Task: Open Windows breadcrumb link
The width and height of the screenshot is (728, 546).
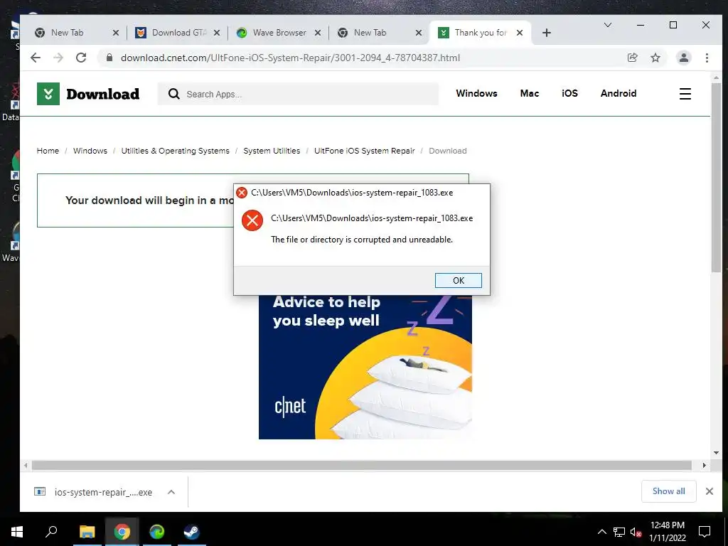Action: point(90,151)
